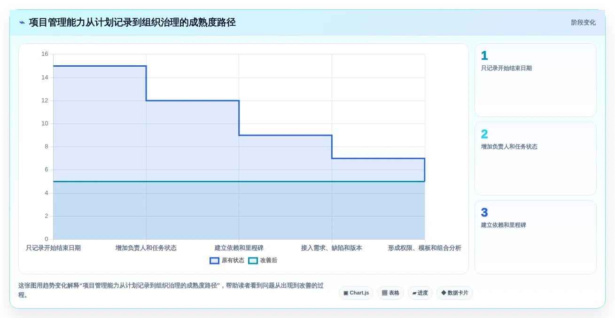Click the teal 改善后 legend swatch
Screen dimensions: 615x318
click(x=253, y=261)
